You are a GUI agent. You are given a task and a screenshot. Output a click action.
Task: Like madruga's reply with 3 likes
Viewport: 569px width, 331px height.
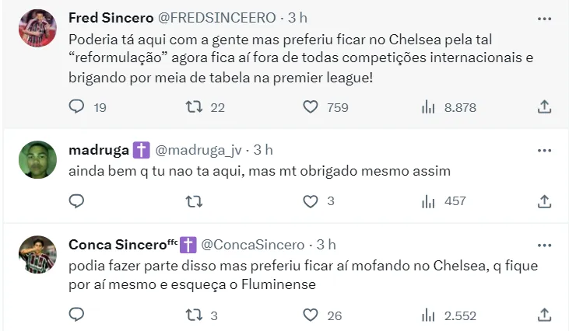click(311, 201)
